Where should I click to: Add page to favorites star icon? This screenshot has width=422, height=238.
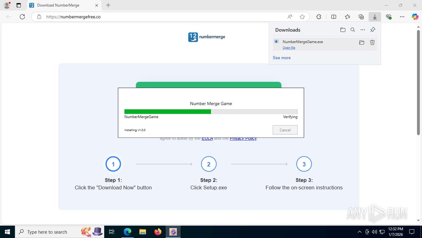click(302, 17)
